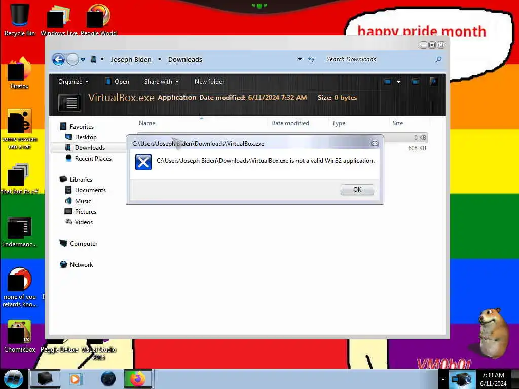Open the Recycle Bin desktop icon
This screenshot has height=389, width=519.
click(20, 20)
